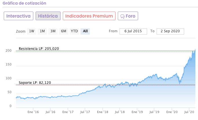Image resolution: width=198 pixels, height=120 pixels.
Task: Click the Ene '19 timeline label
Action: [137, 112]
